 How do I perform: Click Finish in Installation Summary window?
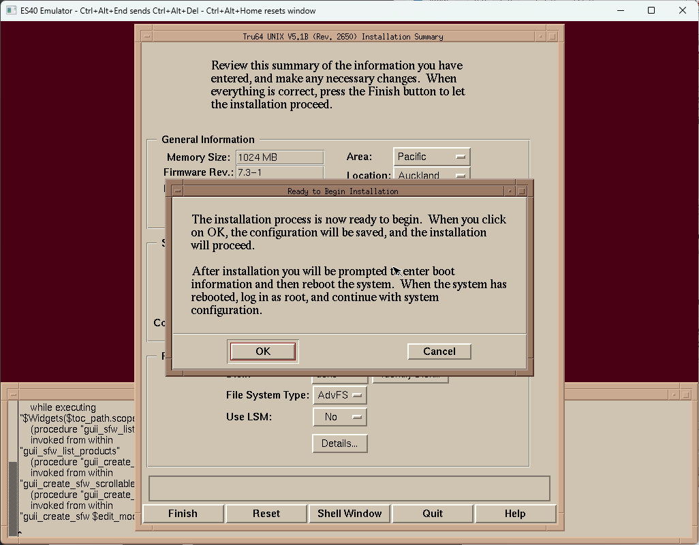coord(183,514)
